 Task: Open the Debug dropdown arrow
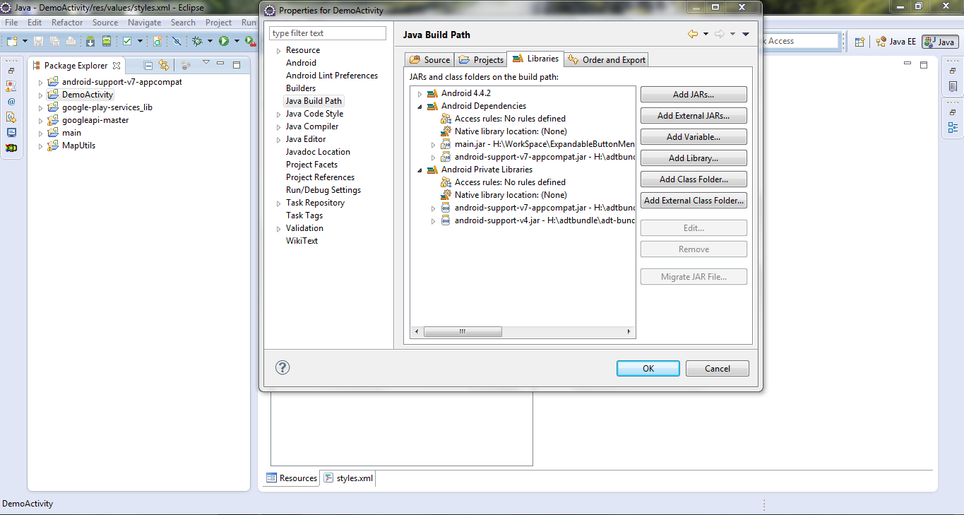pos(210,41)
